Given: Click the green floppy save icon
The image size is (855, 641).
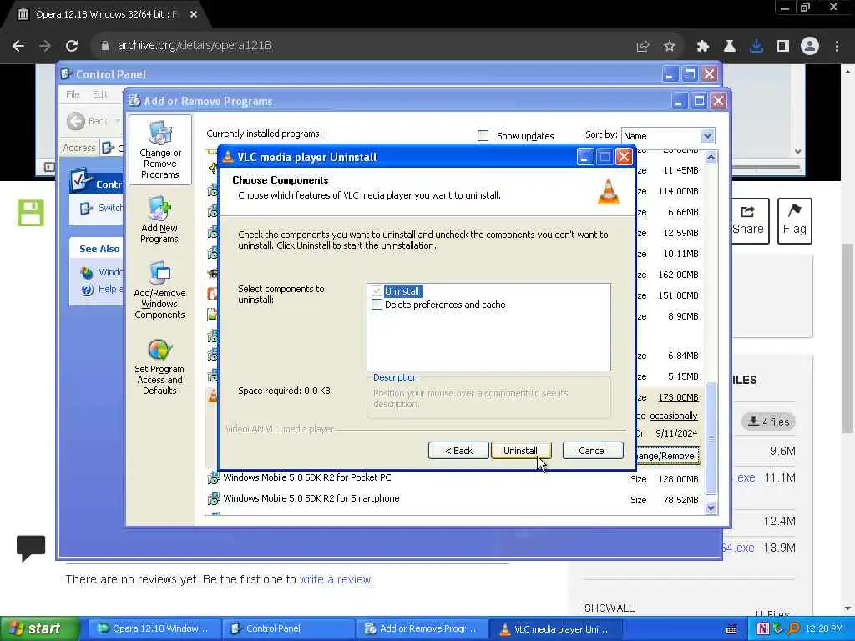Looking at the screenshot, I should tap(30, 213).
